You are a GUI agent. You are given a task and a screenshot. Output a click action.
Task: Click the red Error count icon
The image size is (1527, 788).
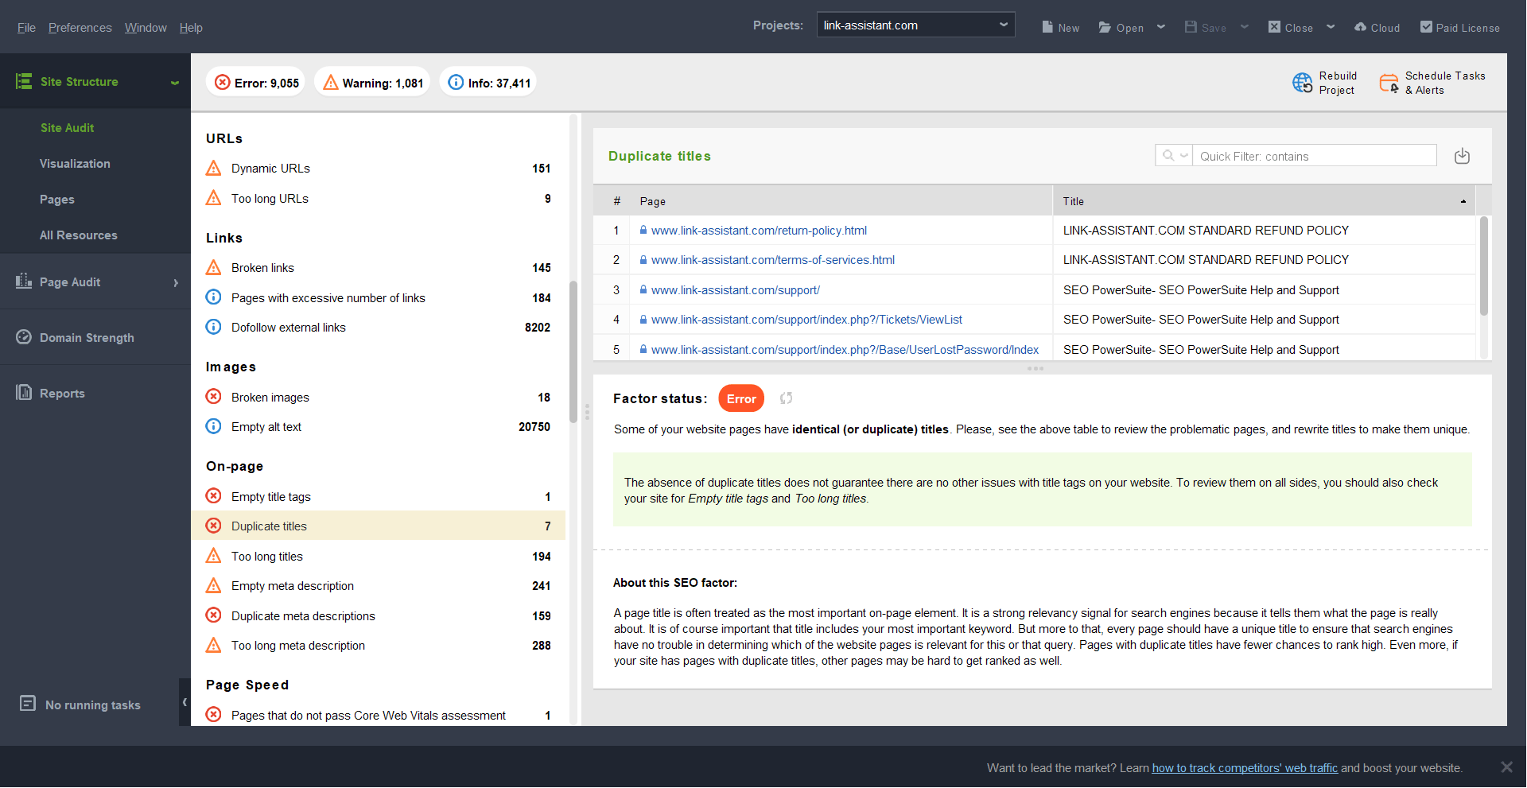pos(223,82)
